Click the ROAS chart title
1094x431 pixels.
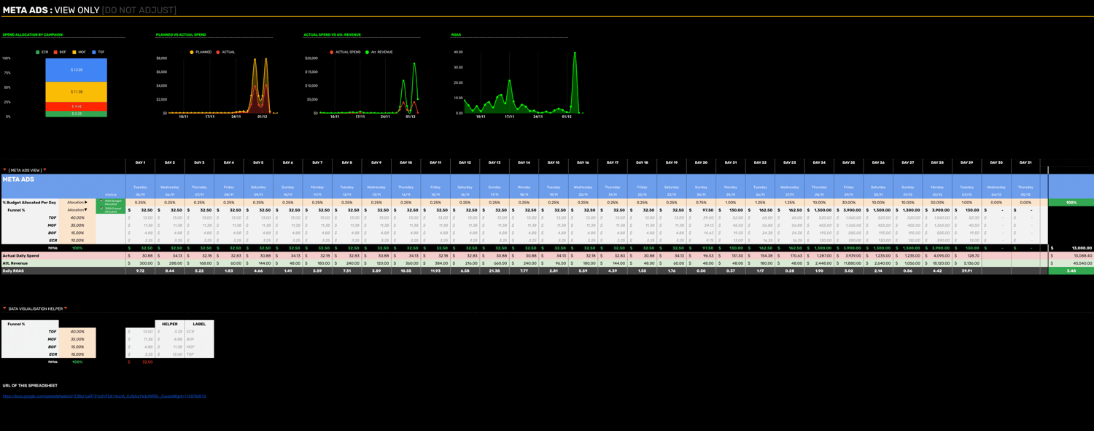coord(456,34)
